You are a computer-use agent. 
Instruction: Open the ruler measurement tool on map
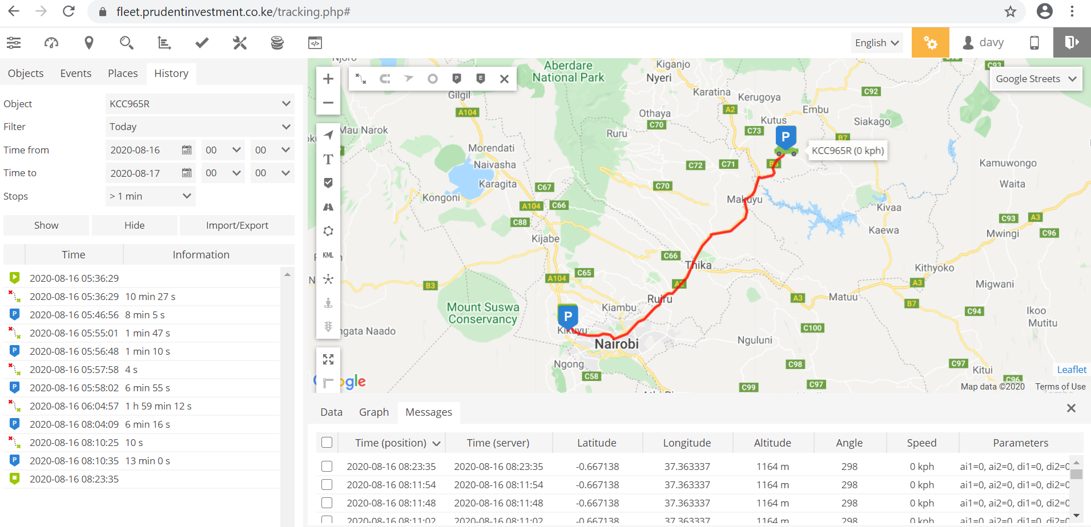[328, 382]
